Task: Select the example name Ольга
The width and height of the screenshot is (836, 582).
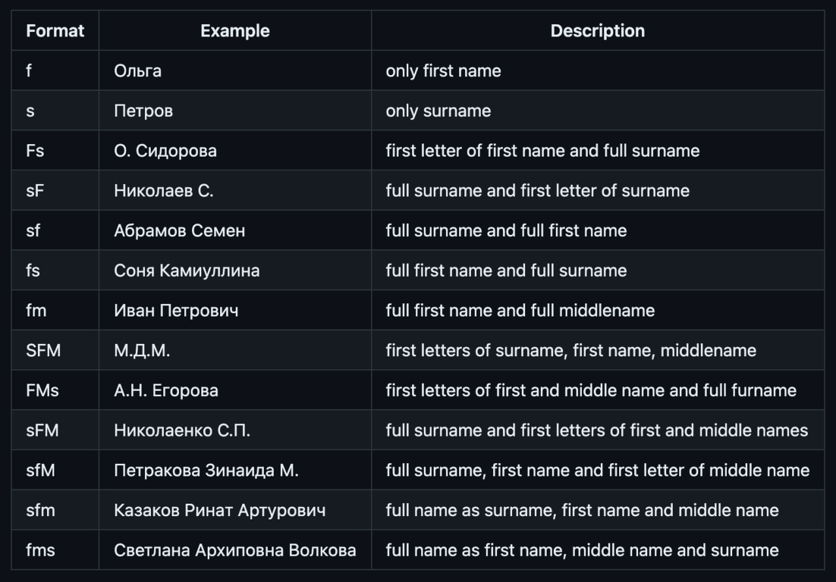Action: click(137, 70)
